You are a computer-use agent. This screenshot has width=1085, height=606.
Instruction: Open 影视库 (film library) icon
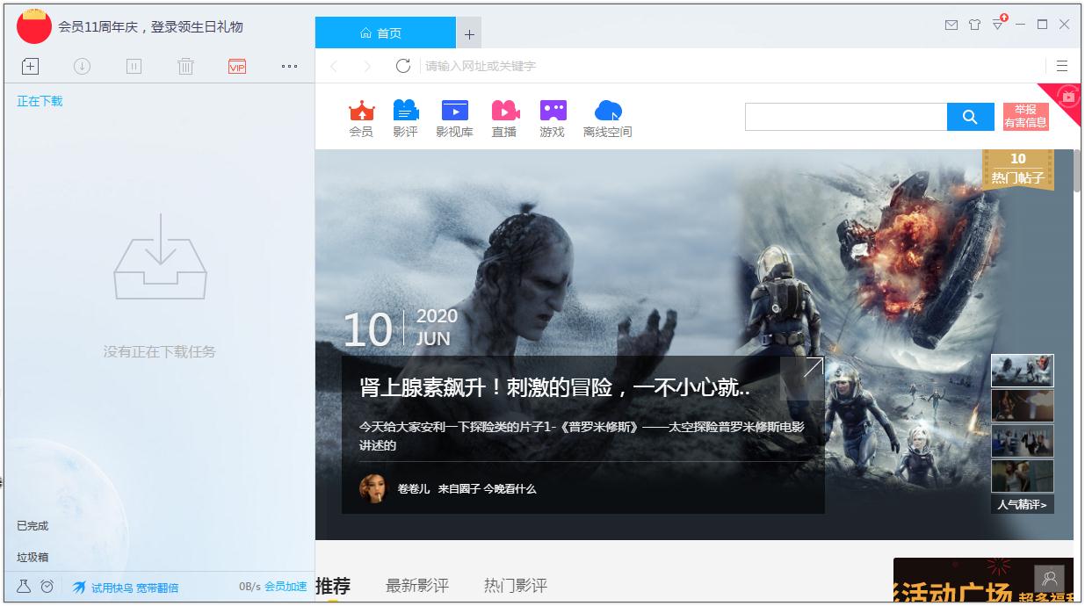[x=453, y=117]
